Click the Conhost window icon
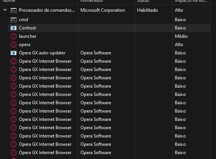 (x=14, y=28)
